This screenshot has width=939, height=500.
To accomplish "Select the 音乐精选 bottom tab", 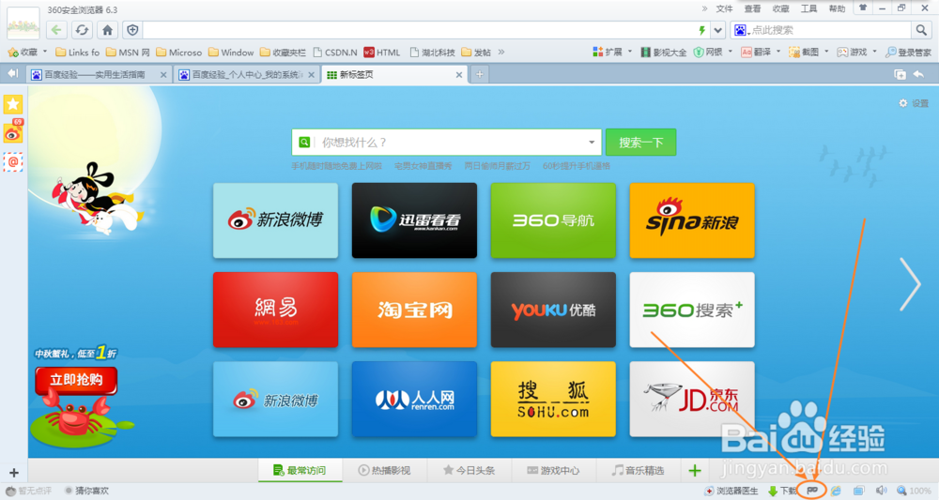I will coord(638,470).
